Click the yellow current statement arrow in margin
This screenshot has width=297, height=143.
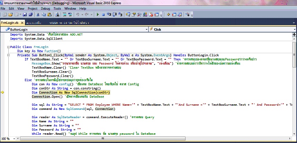coord(2,92)
